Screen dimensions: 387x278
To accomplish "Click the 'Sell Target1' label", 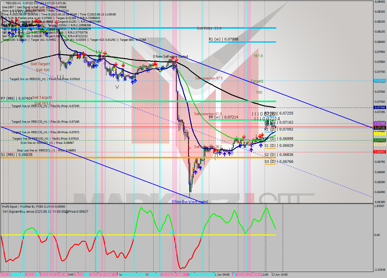I will pyautogui.click(x=41, y=64).
